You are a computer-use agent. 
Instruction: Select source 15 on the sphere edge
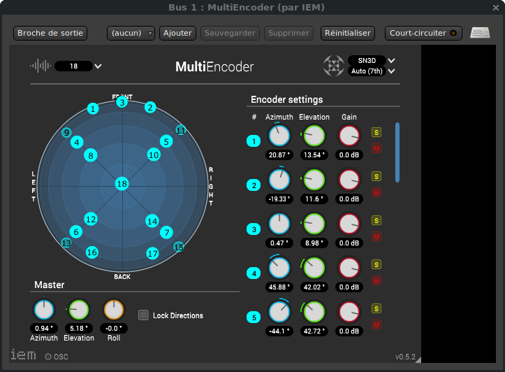pos(178,247)
